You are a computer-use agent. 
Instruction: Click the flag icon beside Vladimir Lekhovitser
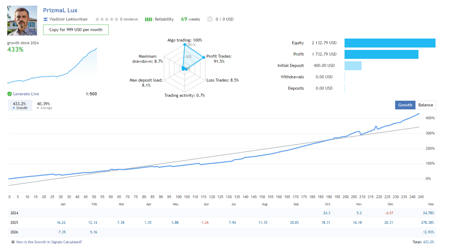coord(45,19)
